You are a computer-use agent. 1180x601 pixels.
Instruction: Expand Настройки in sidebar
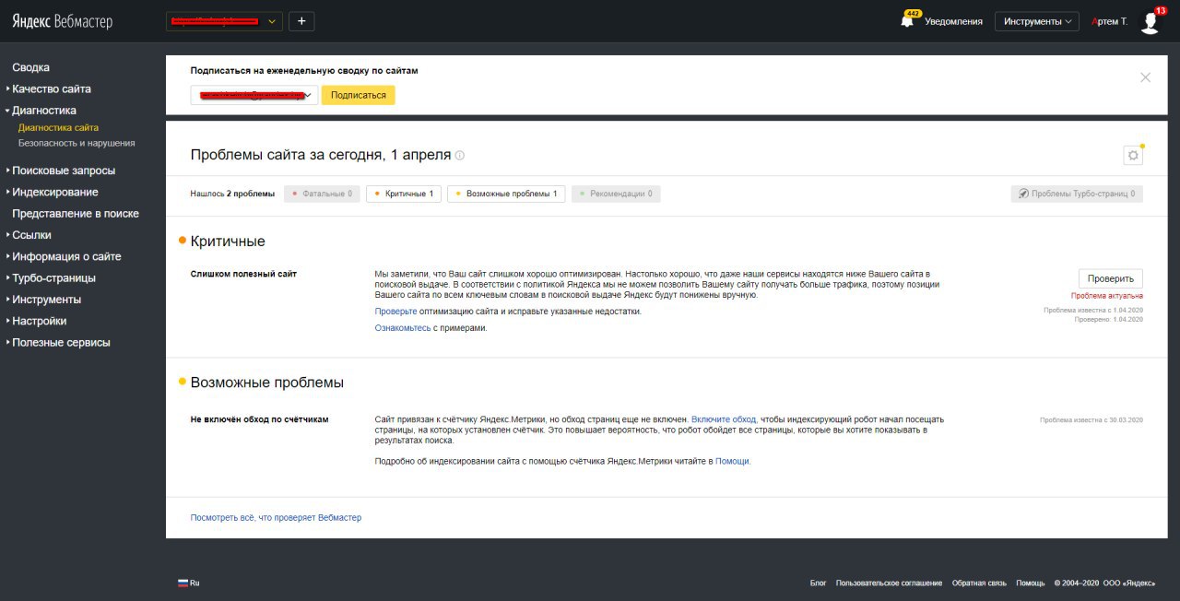click(39, 321)
